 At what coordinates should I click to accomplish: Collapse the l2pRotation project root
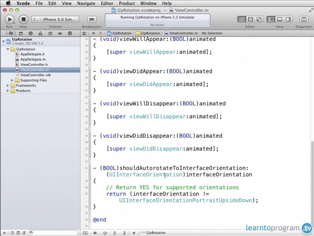point(3,41)
